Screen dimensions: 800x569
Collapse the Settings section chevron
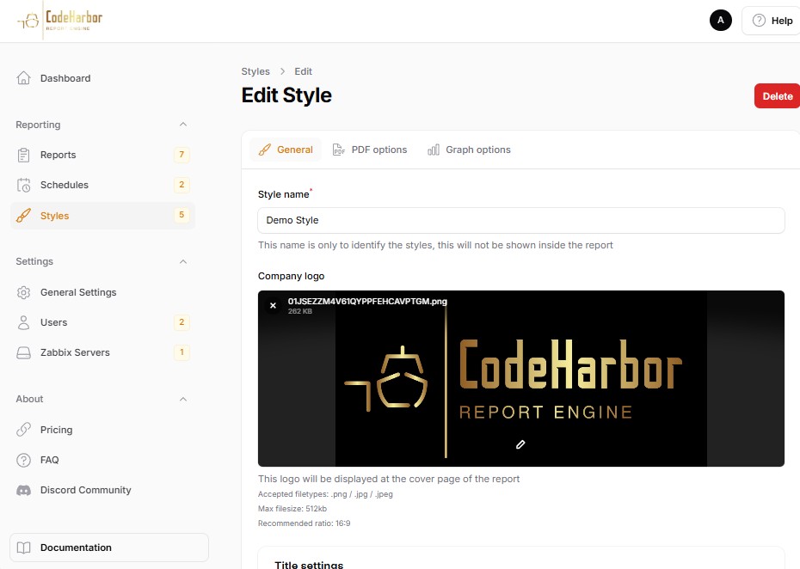183,261
